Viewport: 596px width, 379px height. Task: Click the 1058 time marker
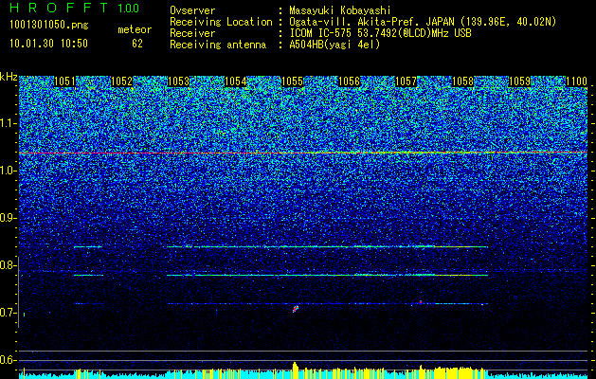pos(462,81)
